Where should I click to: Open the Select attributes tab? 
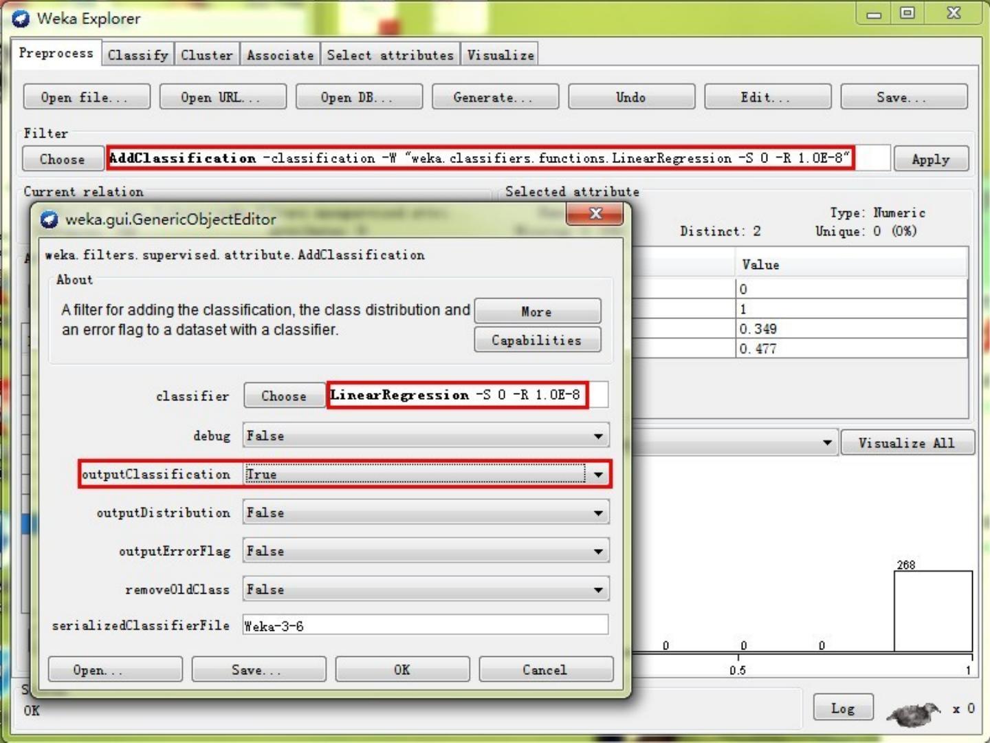[x=390, y=55]
